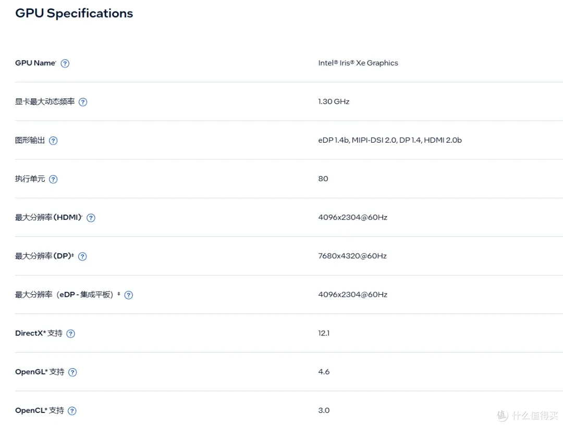
Task: Show help for DirectX* 支持
Action: point(71,334)
